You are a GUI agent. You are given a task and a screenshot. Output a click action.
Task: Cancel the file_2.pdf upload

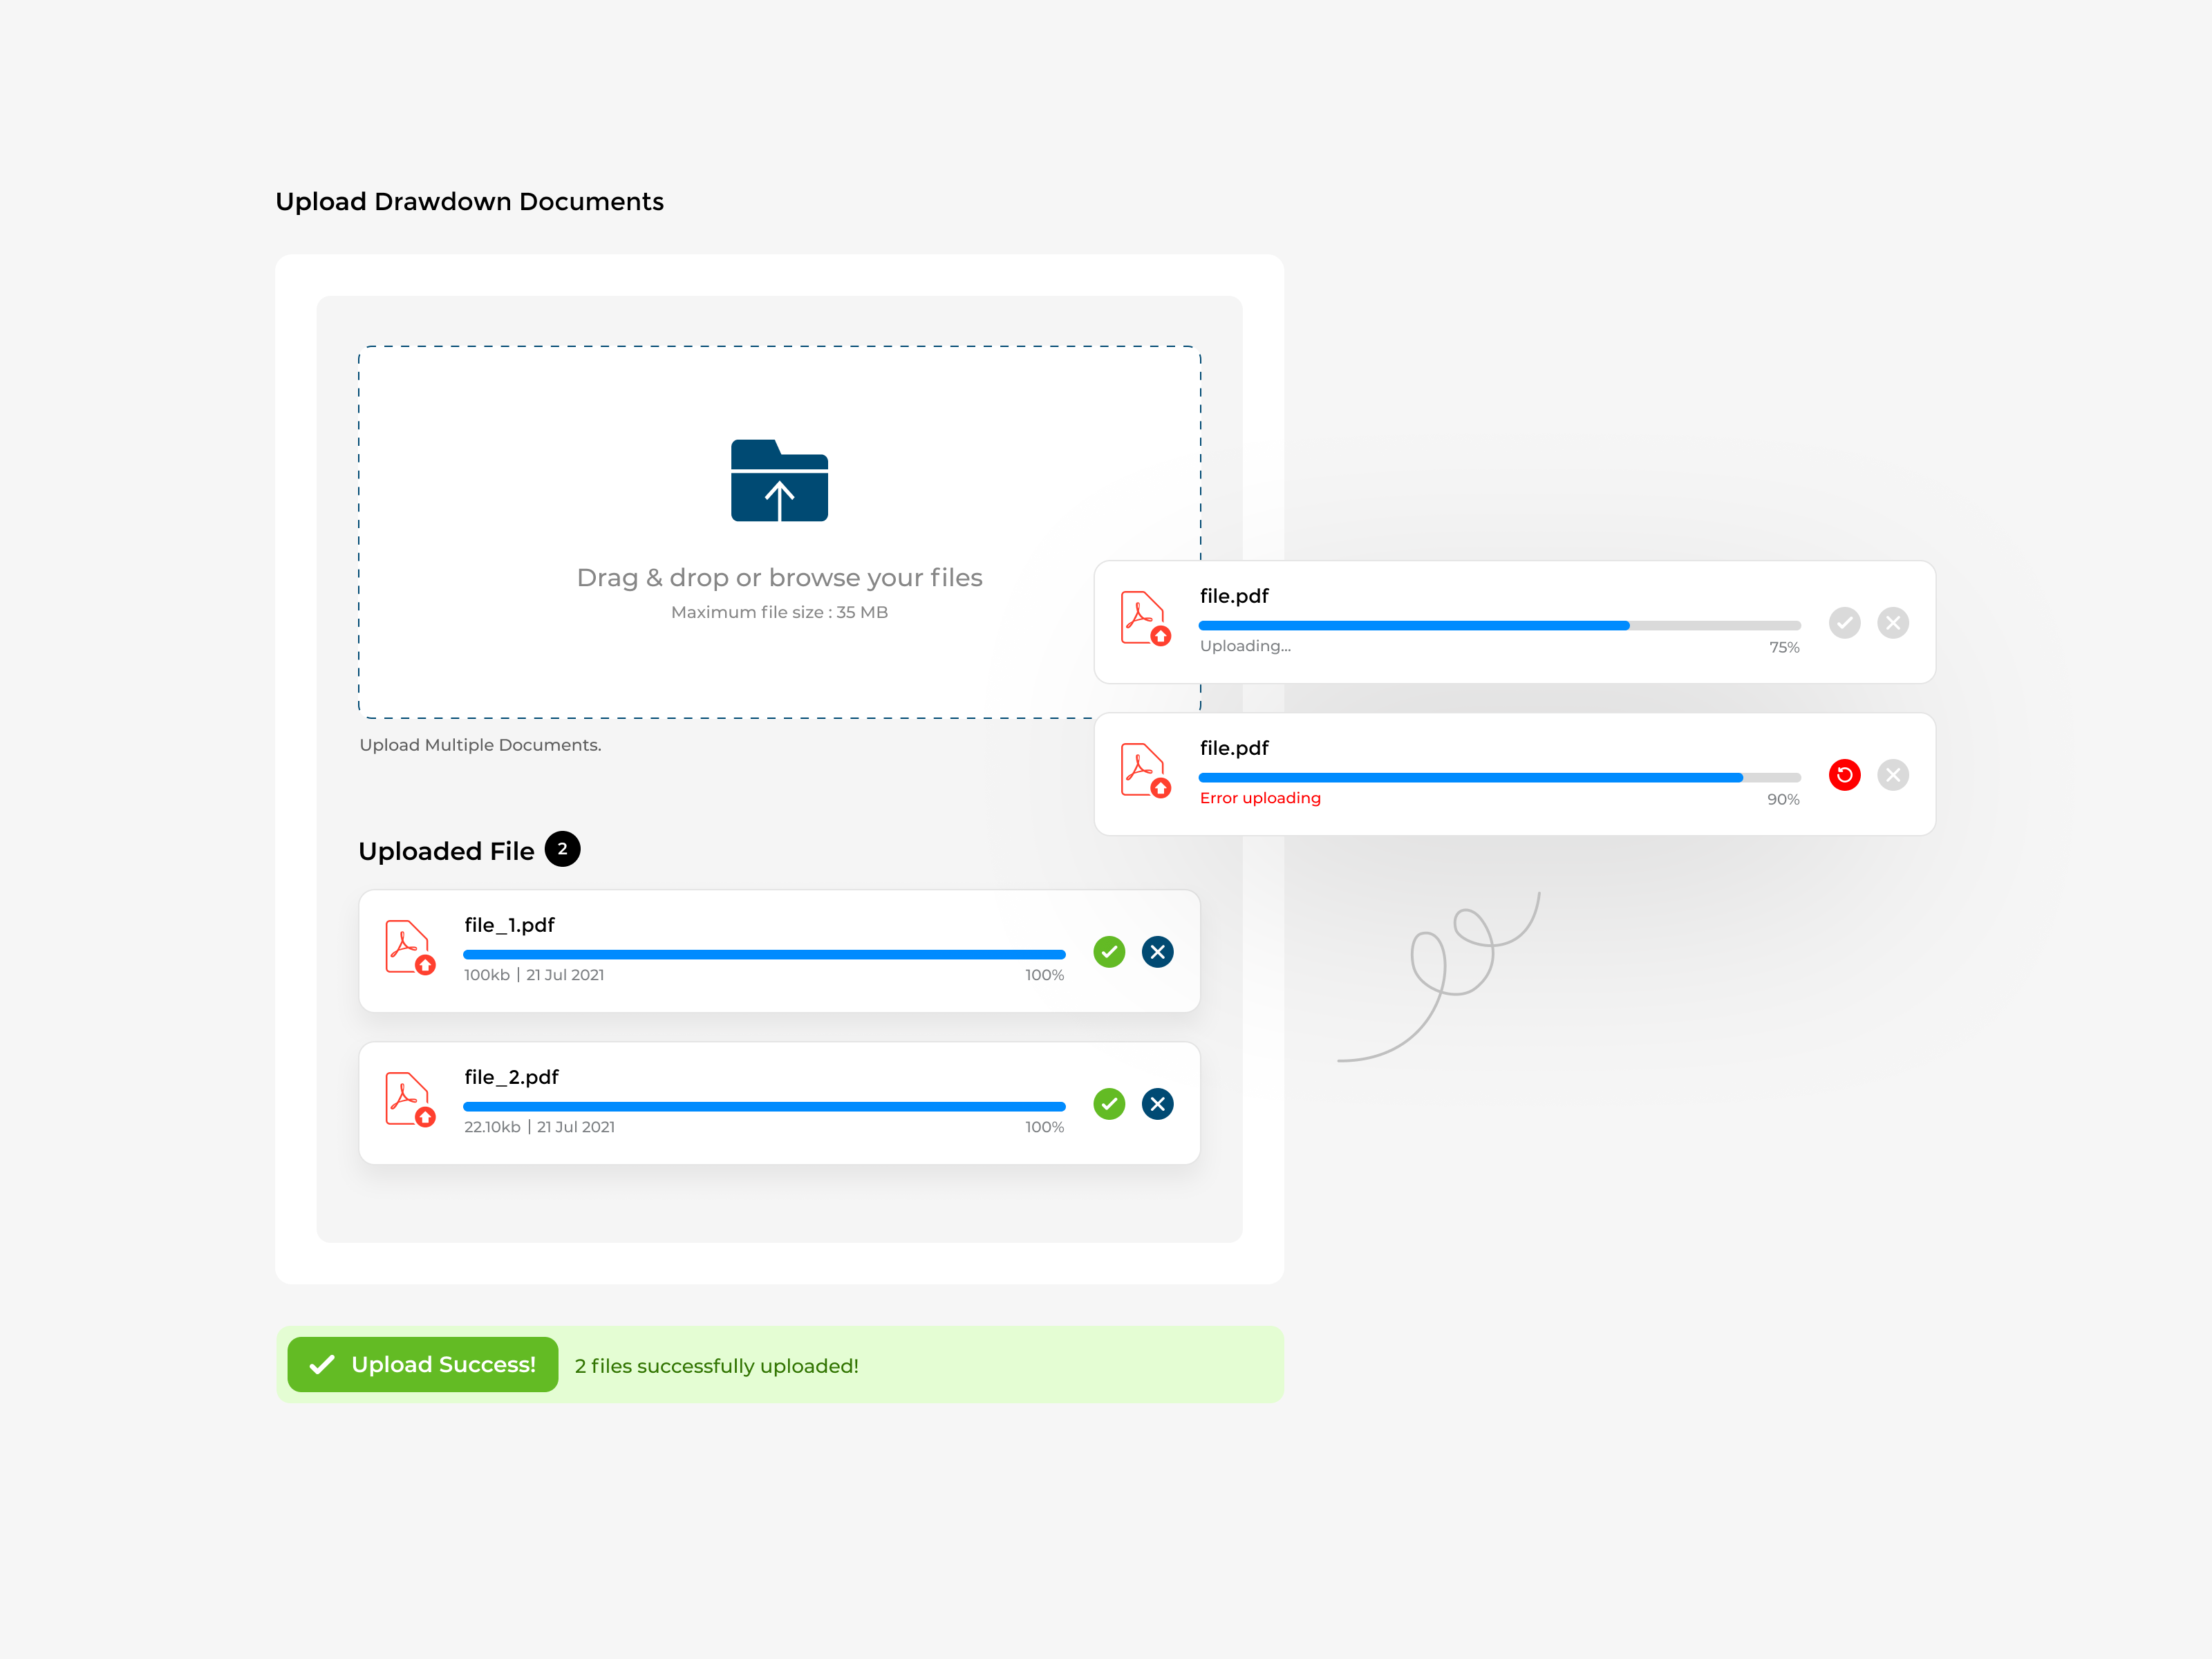coord(1157,1104)
